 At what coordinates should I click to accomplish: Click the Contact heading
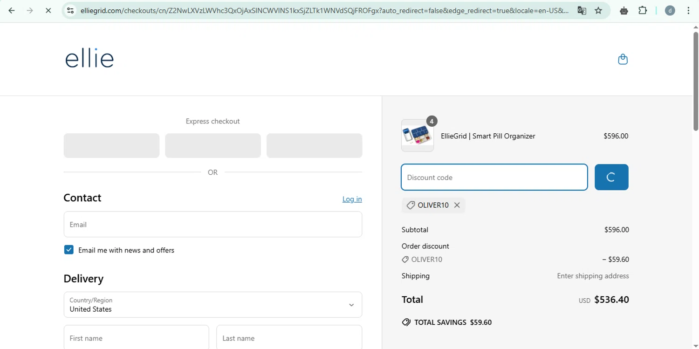(82, 198)
